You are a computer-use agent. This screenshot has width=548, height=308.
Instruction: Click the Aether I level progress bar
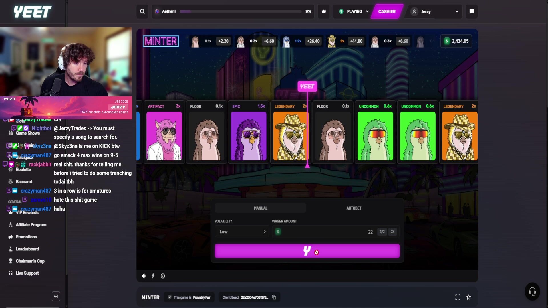(240, 11)
